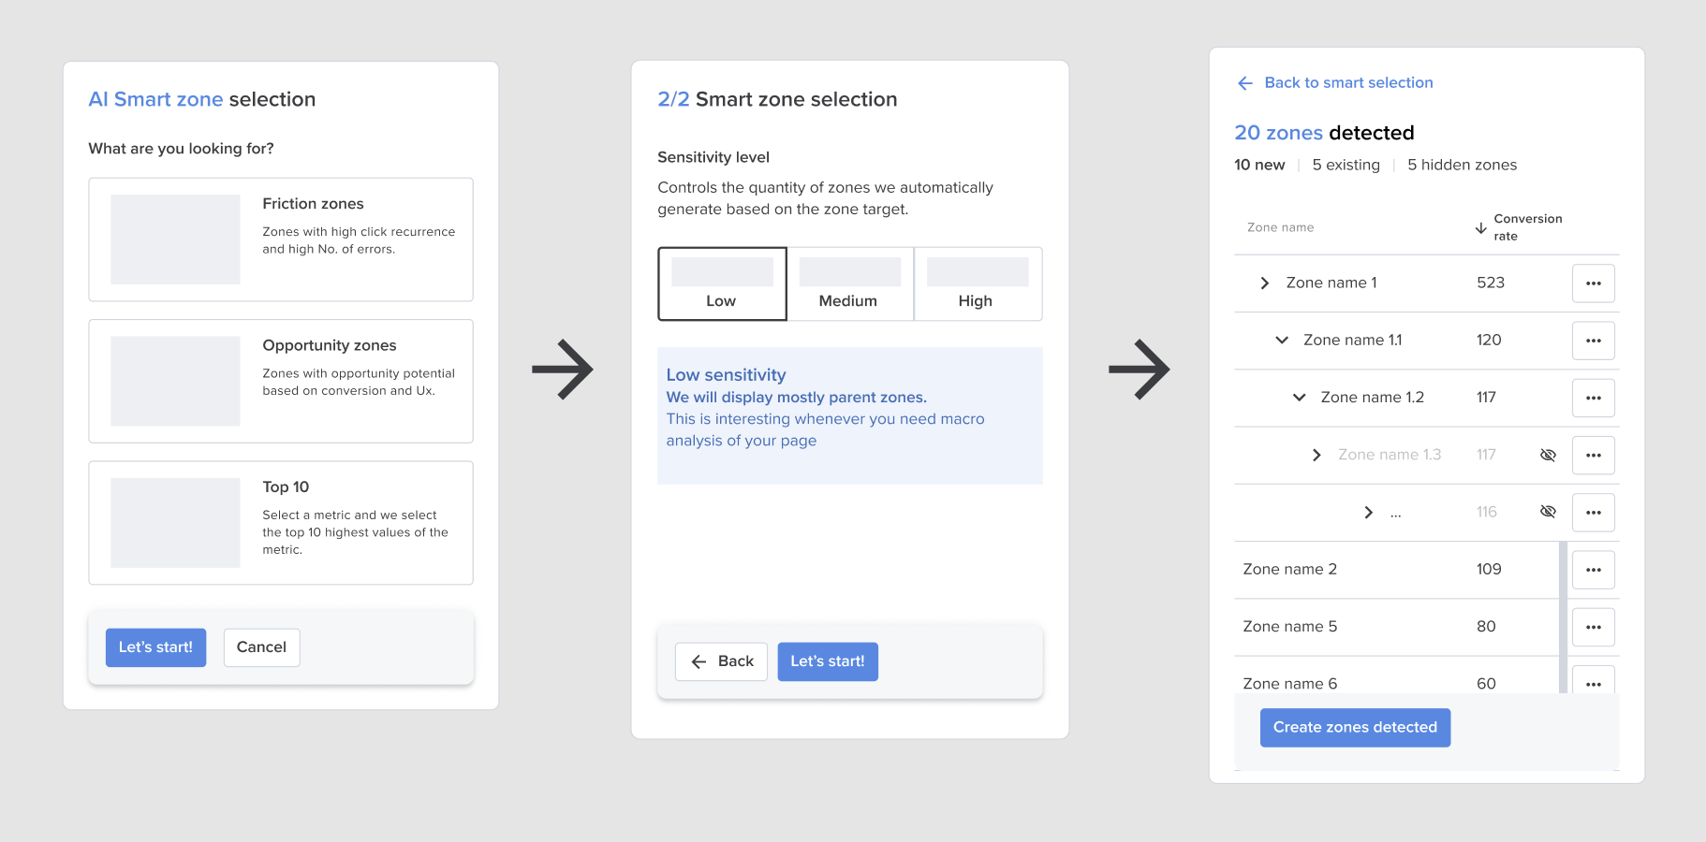Click ellipsis button for Zone name 1.2
Screen dimensions: 1706x842
(x=1593, y=398)
